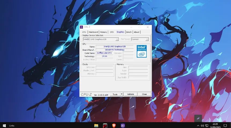Click the Validate button
Viewport: 231px width, 128px height.
pos(130,94)
